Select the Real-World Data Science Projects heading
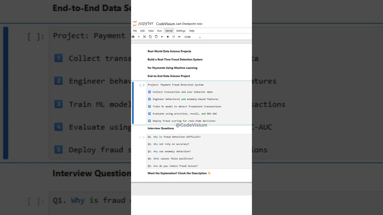 pyautogui.click(x=169, y=51)
